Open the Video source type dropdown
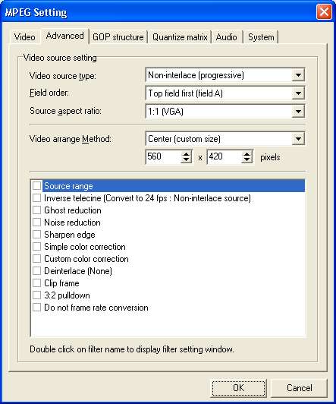 (x=298, y=75)
